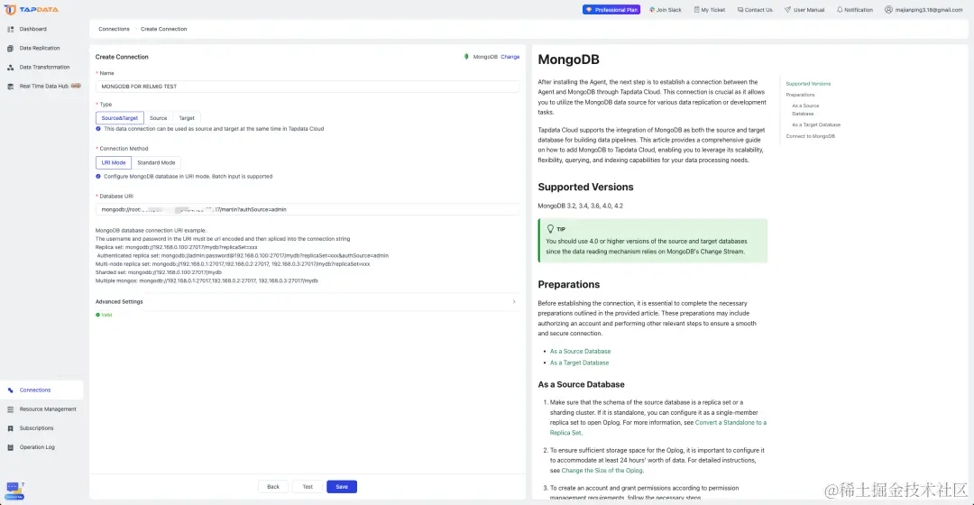974x505 pixels.
Task: Click the Professional Plan badge
Action: [x=611, y=10]
